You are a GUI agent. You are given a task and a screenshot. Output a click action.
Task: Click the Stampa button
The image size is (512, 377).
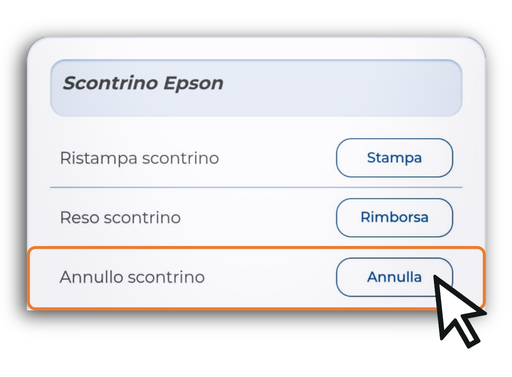click(394, 158)
